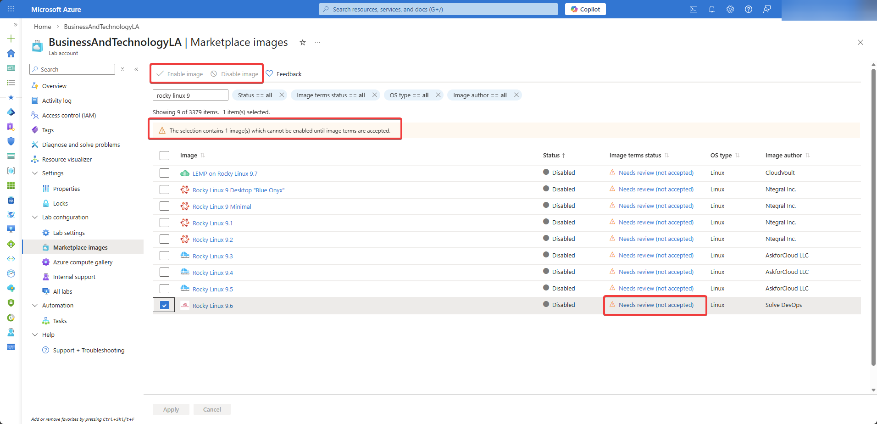Toggle the select all images checkbox

(164, 156)
